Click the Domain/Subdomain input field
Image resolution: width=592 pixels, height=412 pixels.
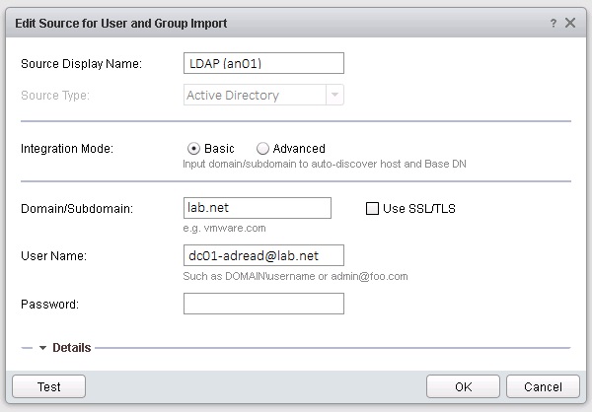258,208
